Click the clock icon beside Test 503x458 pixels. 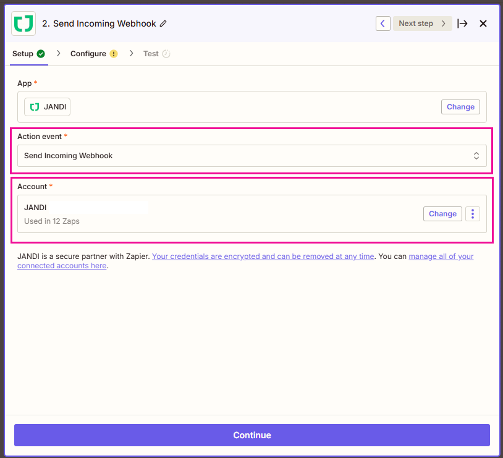coord(166,54)
